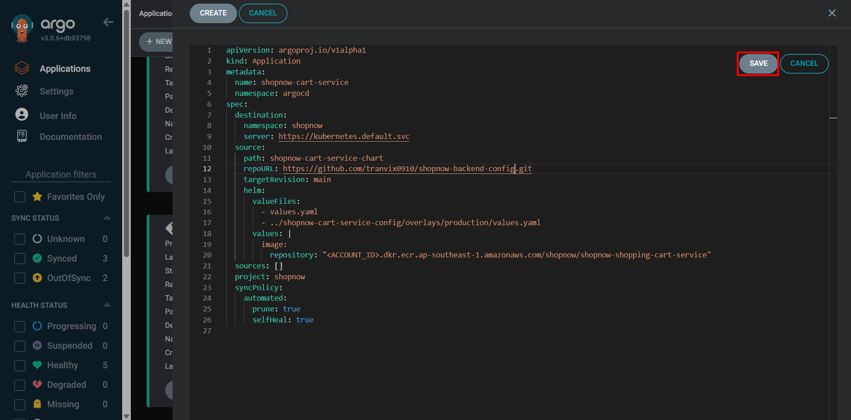Viewport: 851px width, 420px height.
Task: Enable the Synced status checkbox
Action: pyautogui.click(x=20, y=259)
